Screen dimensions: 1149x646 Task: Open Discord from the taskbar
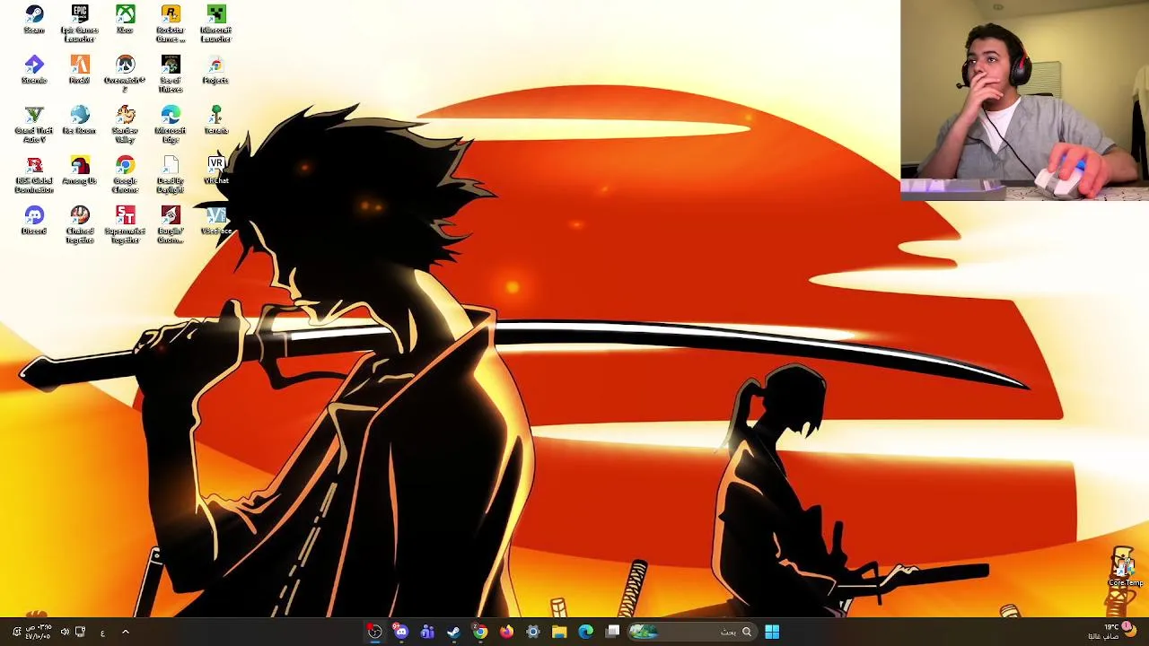click(x=400, y=632)
